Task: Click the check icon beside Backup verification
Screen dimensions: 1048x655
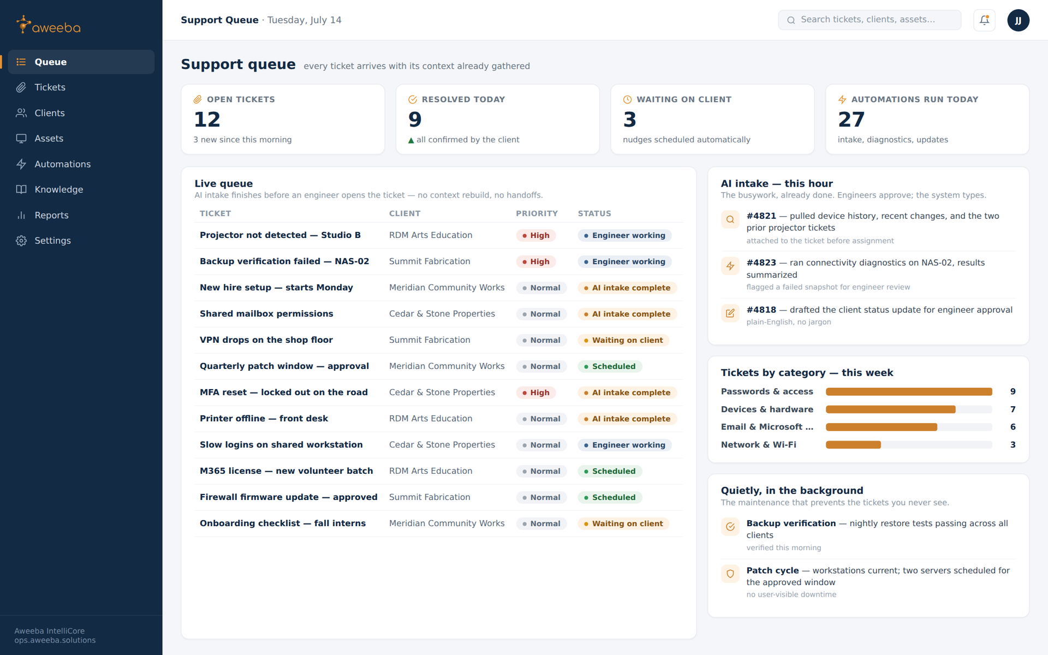Action: click(730, 527)
